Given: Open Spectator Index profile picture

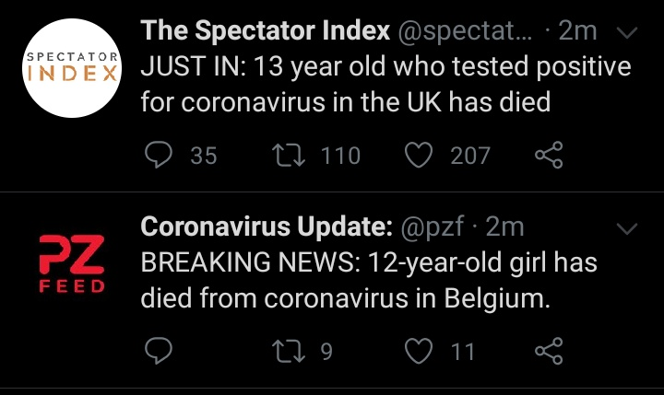Looking at the screenshot, I should tap(72, 68).
